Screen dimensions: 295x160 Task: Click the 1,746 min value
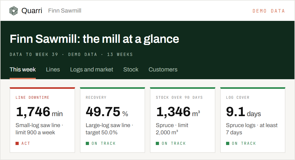39,112
